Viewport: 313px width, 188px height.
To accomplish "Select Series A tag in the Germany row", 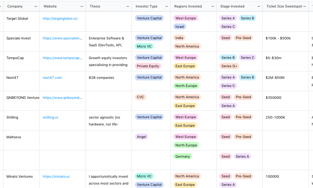I will (242, 156).
